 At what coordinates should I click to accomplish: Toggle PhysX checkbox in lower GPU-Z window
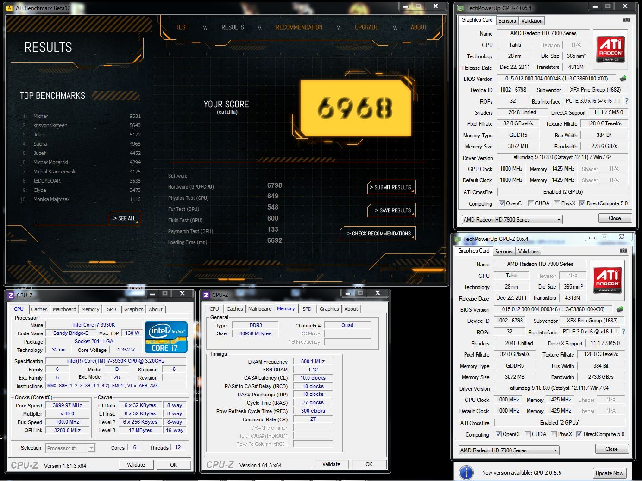pyautogui.click(x=554, y=434)
